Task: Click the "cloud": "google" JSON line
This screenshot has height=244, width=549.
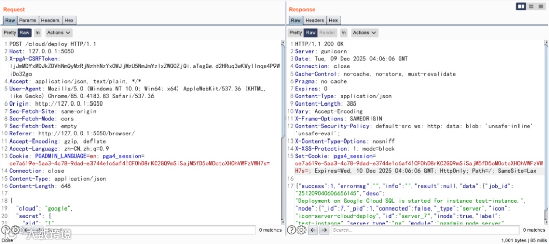Action: click(x=44, y=208)
